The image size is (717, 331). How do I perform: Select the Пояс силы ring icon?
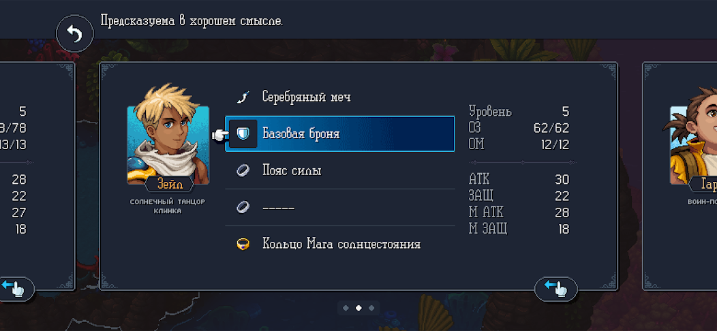tap(243, 170)
